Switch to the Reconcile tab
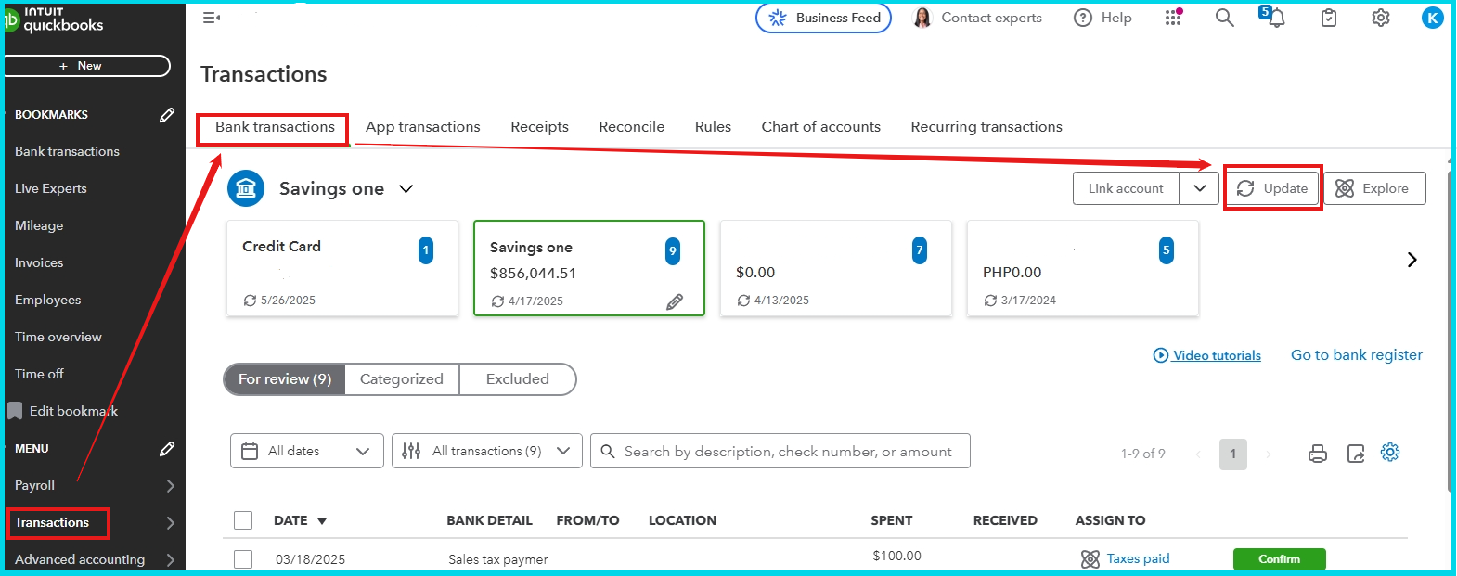Viewport: 1457px width, 576px height. [x=631, y=127]
